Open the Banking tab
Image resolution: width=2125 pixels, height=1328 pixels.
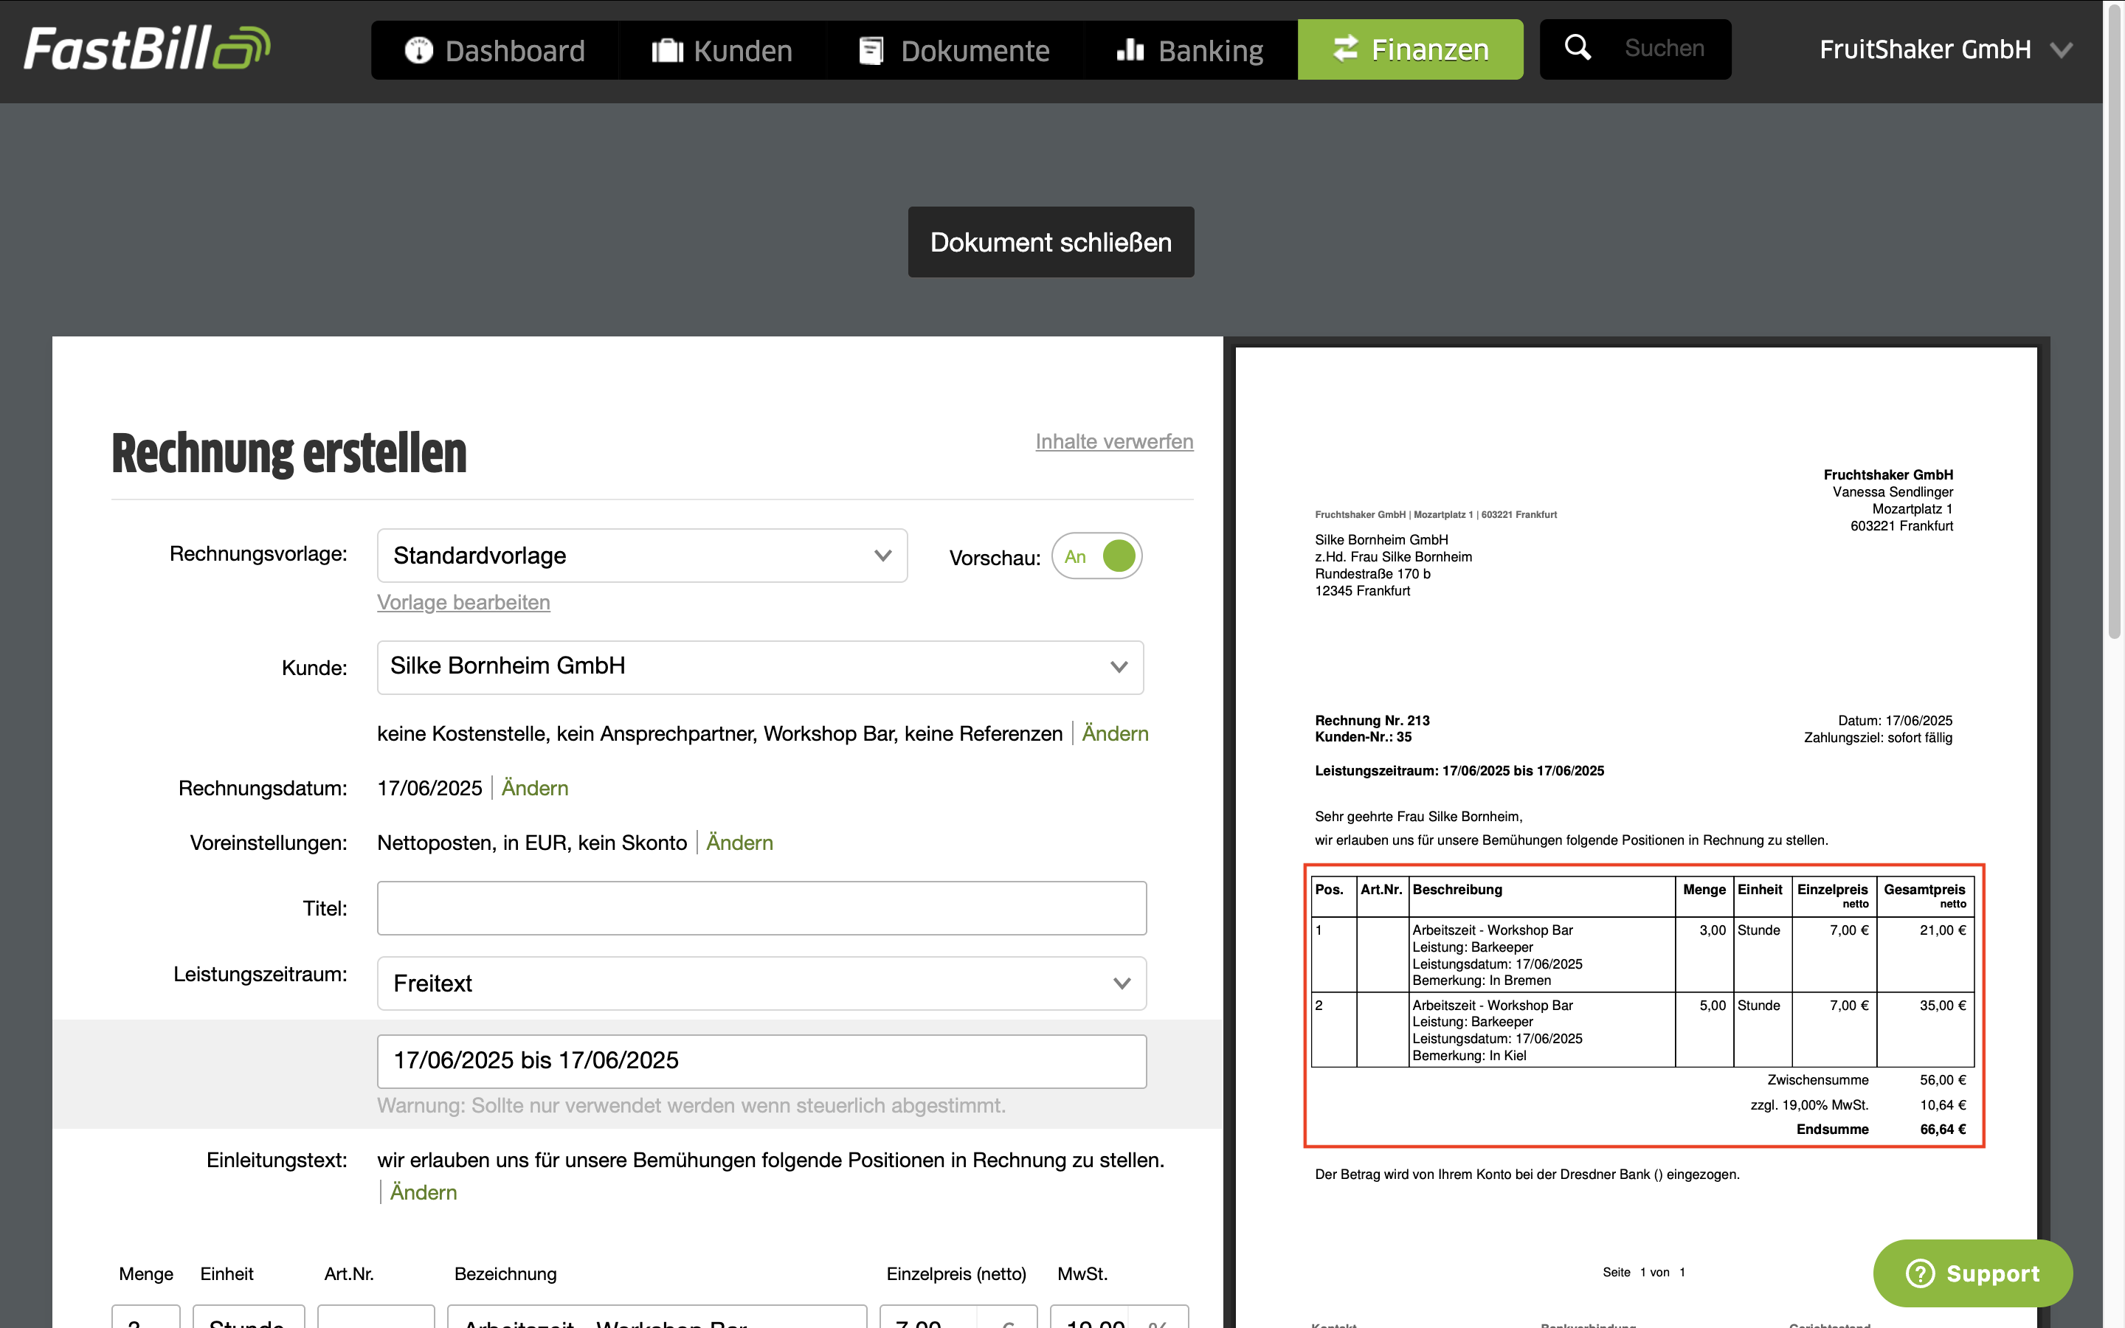[1190, 50]
